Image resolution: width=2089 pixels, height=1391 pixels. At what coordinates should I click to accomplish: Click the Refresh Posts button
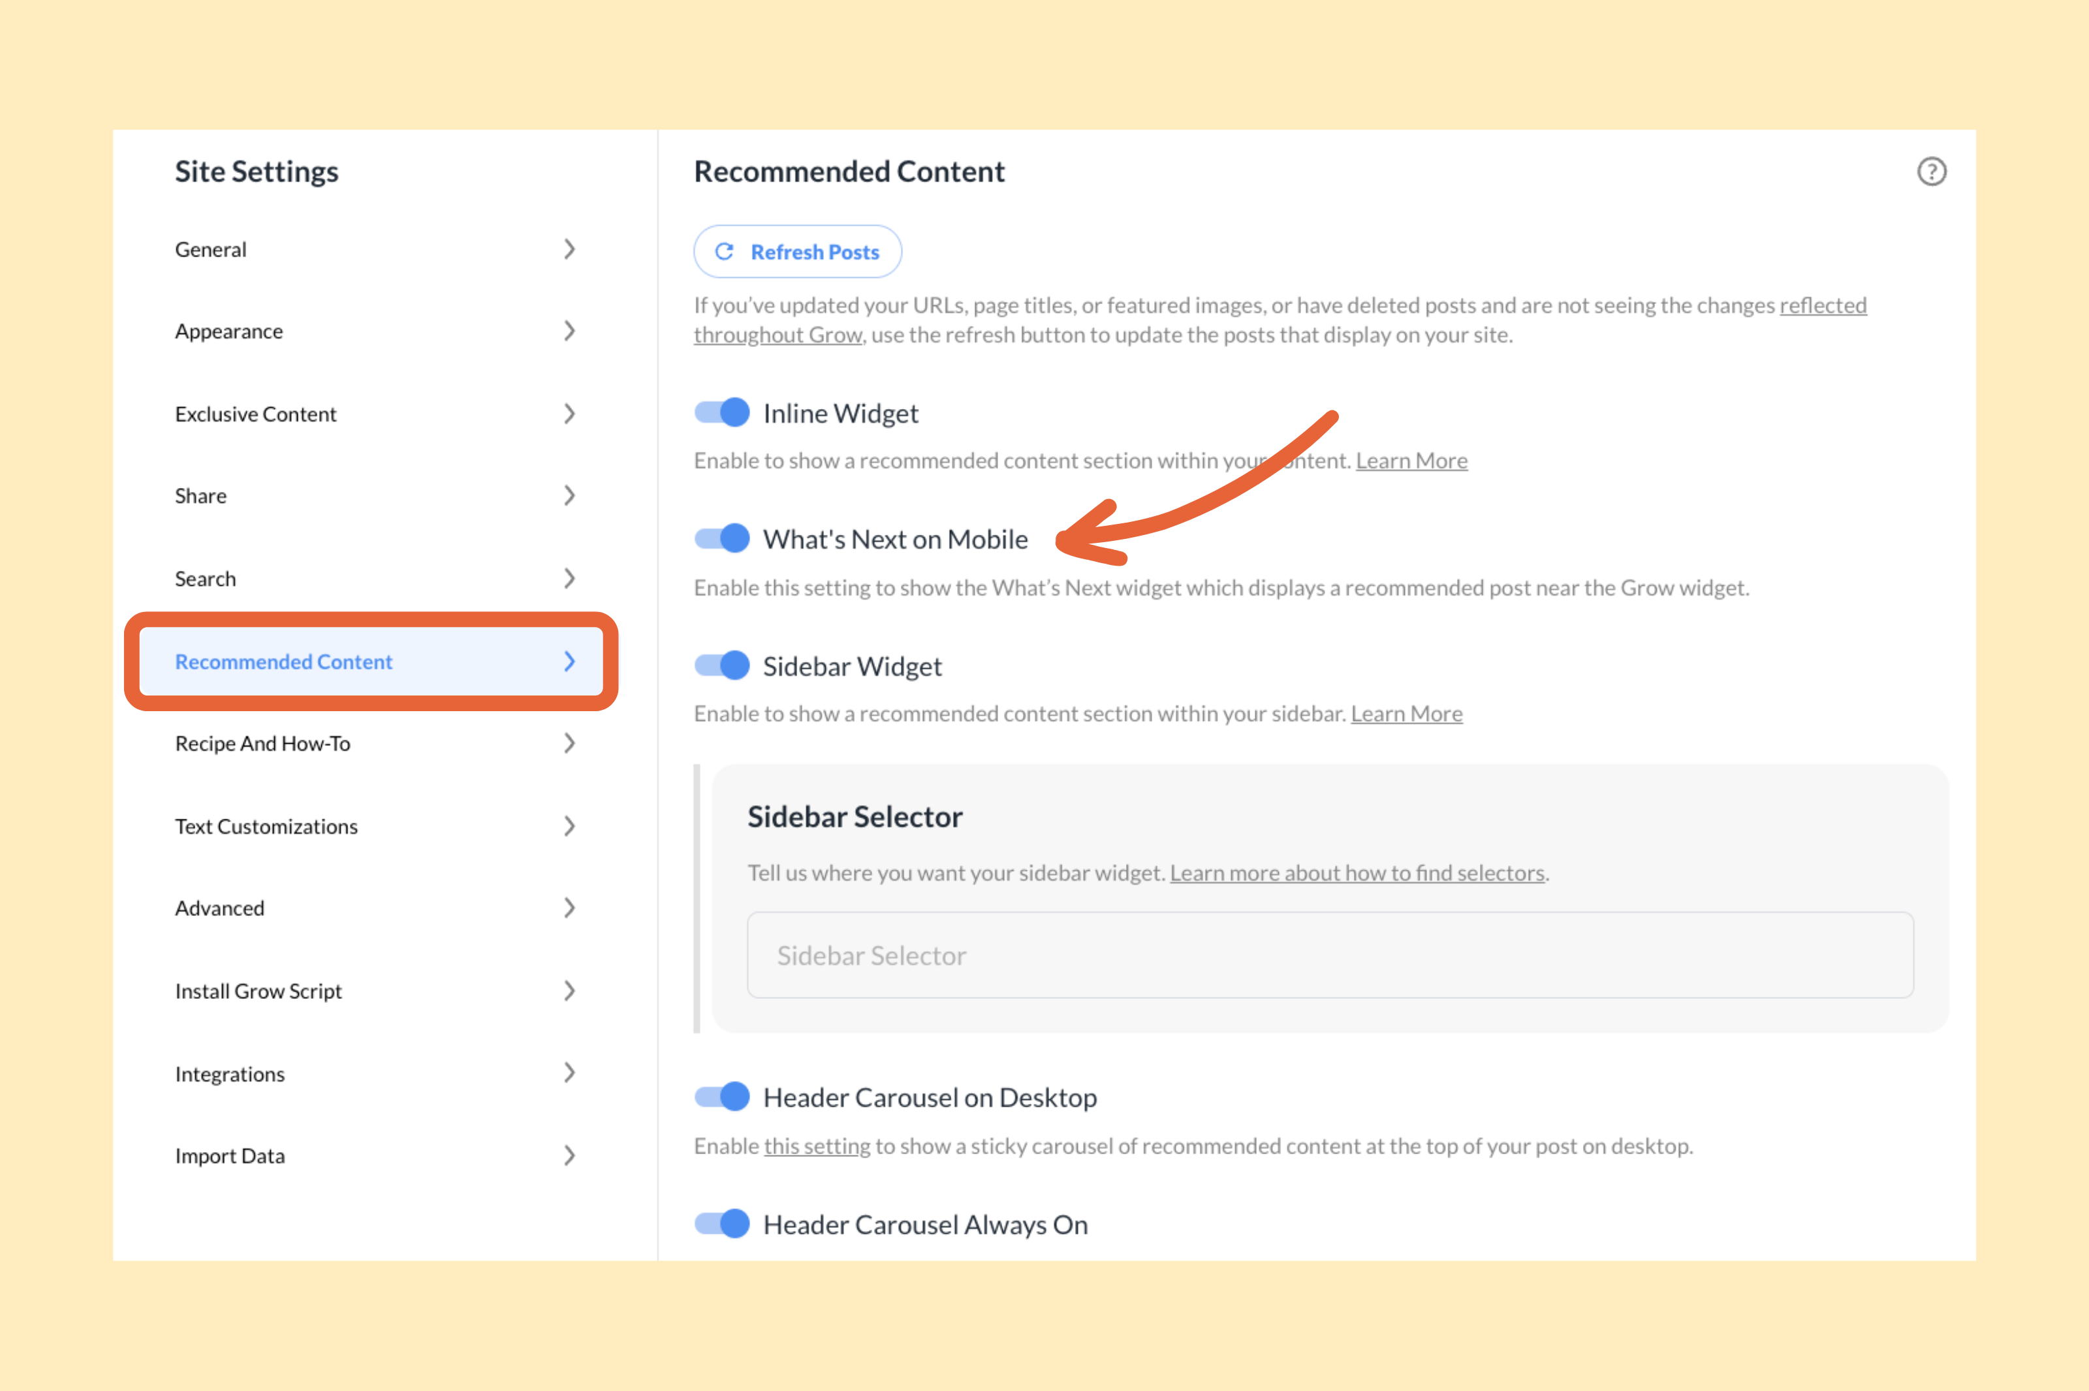[x=798, y=252]
